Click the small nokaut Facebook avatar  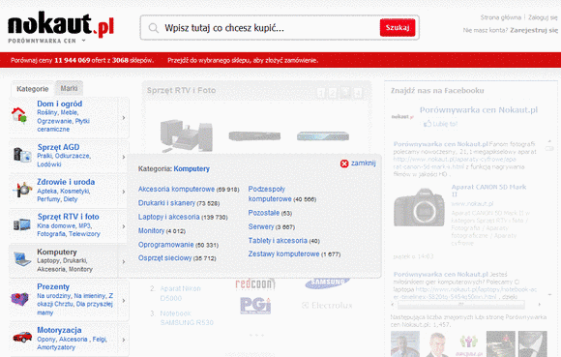click(402, 117)
